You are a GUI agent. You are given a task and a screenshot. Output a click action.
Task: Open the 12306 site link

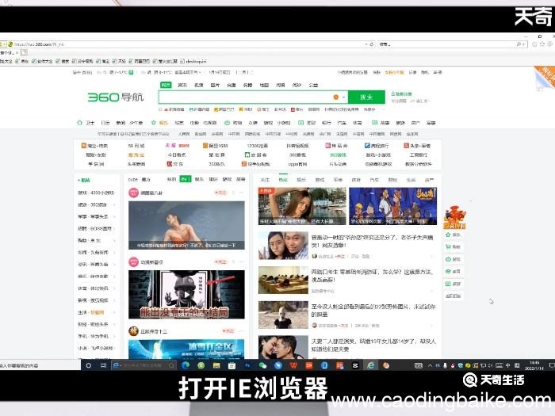tap(258, 146)
